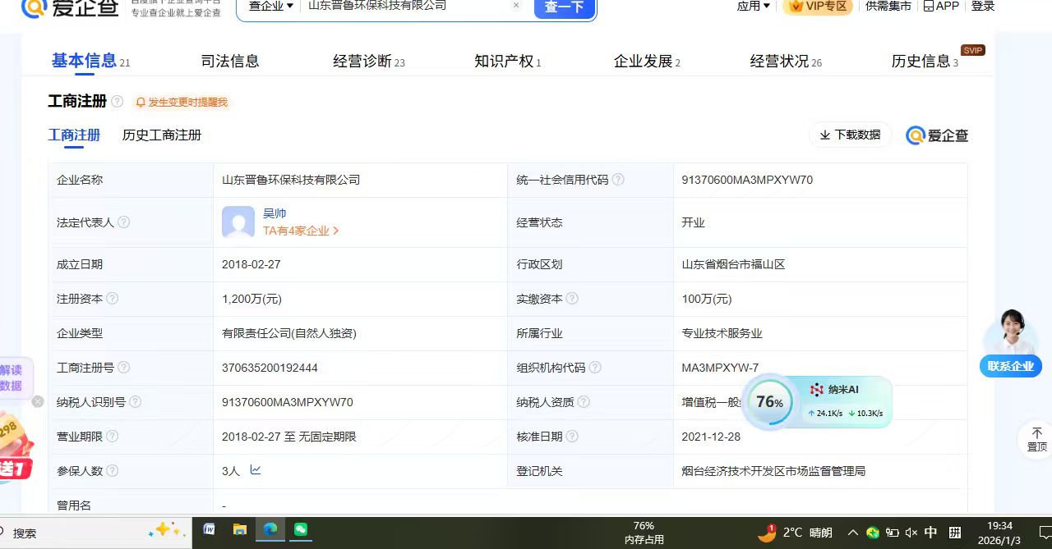Click the help icon beside 工商注册号
1052x549 pixels.
(x=124, y=368)
